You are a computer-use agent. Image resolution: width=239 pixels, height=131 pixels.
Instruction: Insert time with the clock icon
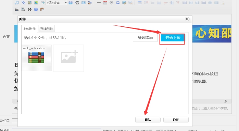[x=111, y=3]
